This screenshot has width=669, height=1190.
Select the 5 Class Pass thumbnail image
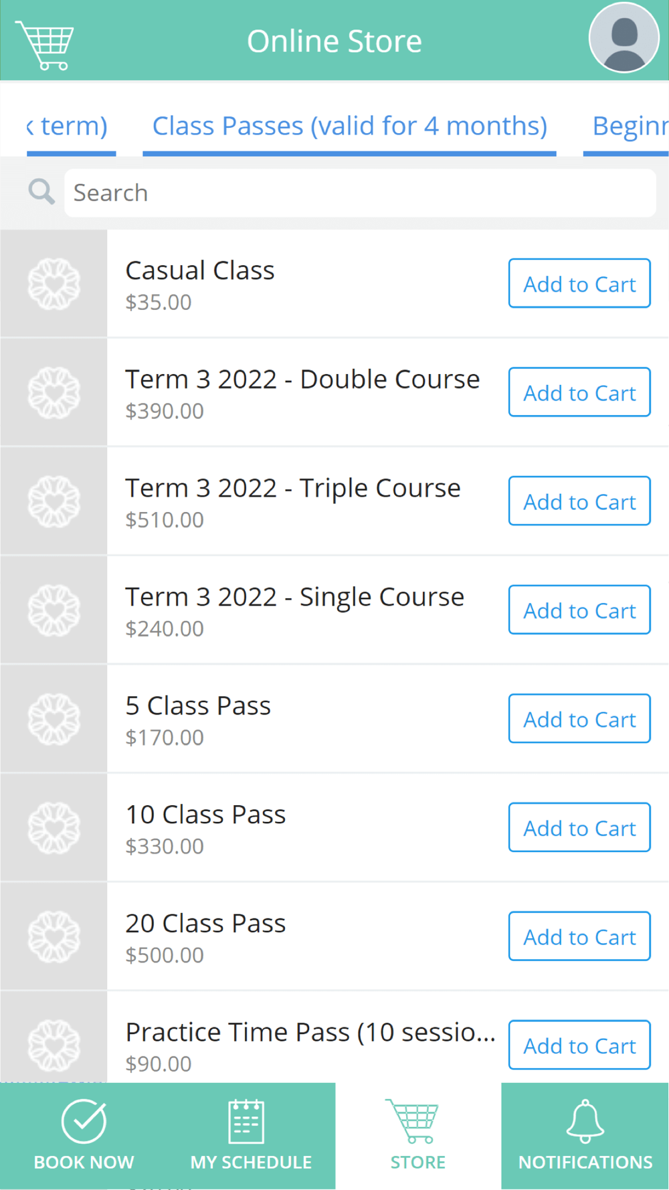coord(54,719)
